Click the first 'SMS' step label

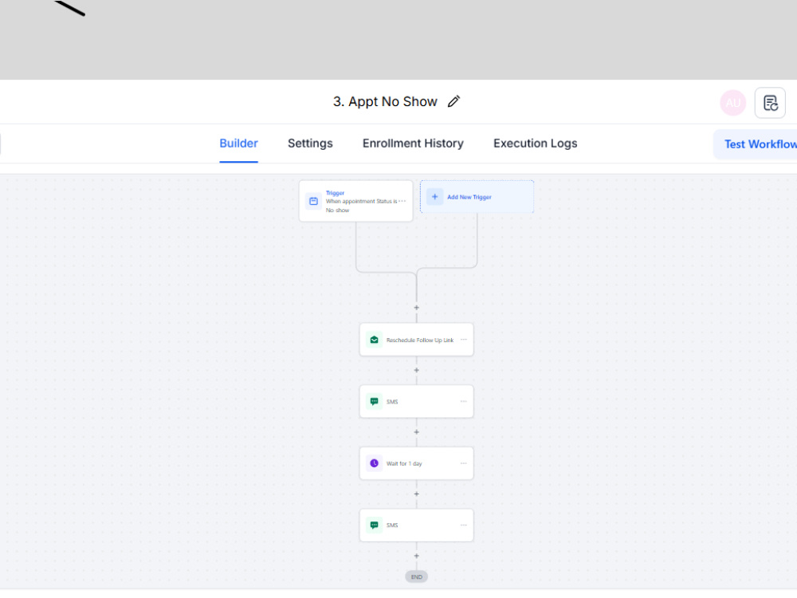[392, 402]
